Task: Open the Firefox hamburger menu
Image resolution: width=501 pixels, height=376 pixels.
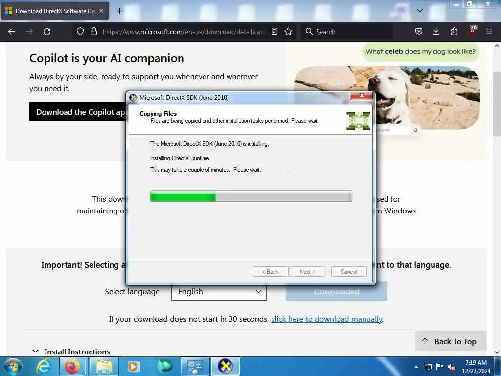Action: click(x=489, y=32)
